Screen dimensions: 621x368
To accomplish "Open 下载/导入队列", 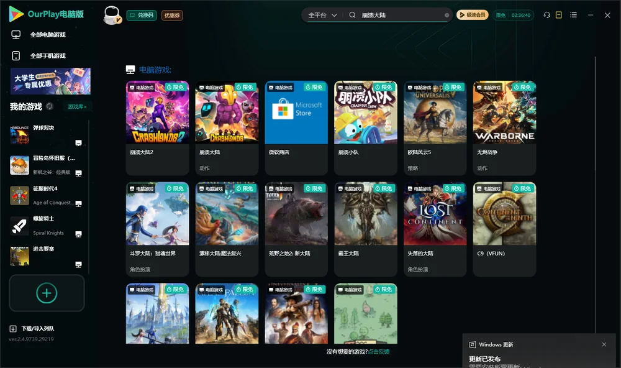I will coord(32,329).
